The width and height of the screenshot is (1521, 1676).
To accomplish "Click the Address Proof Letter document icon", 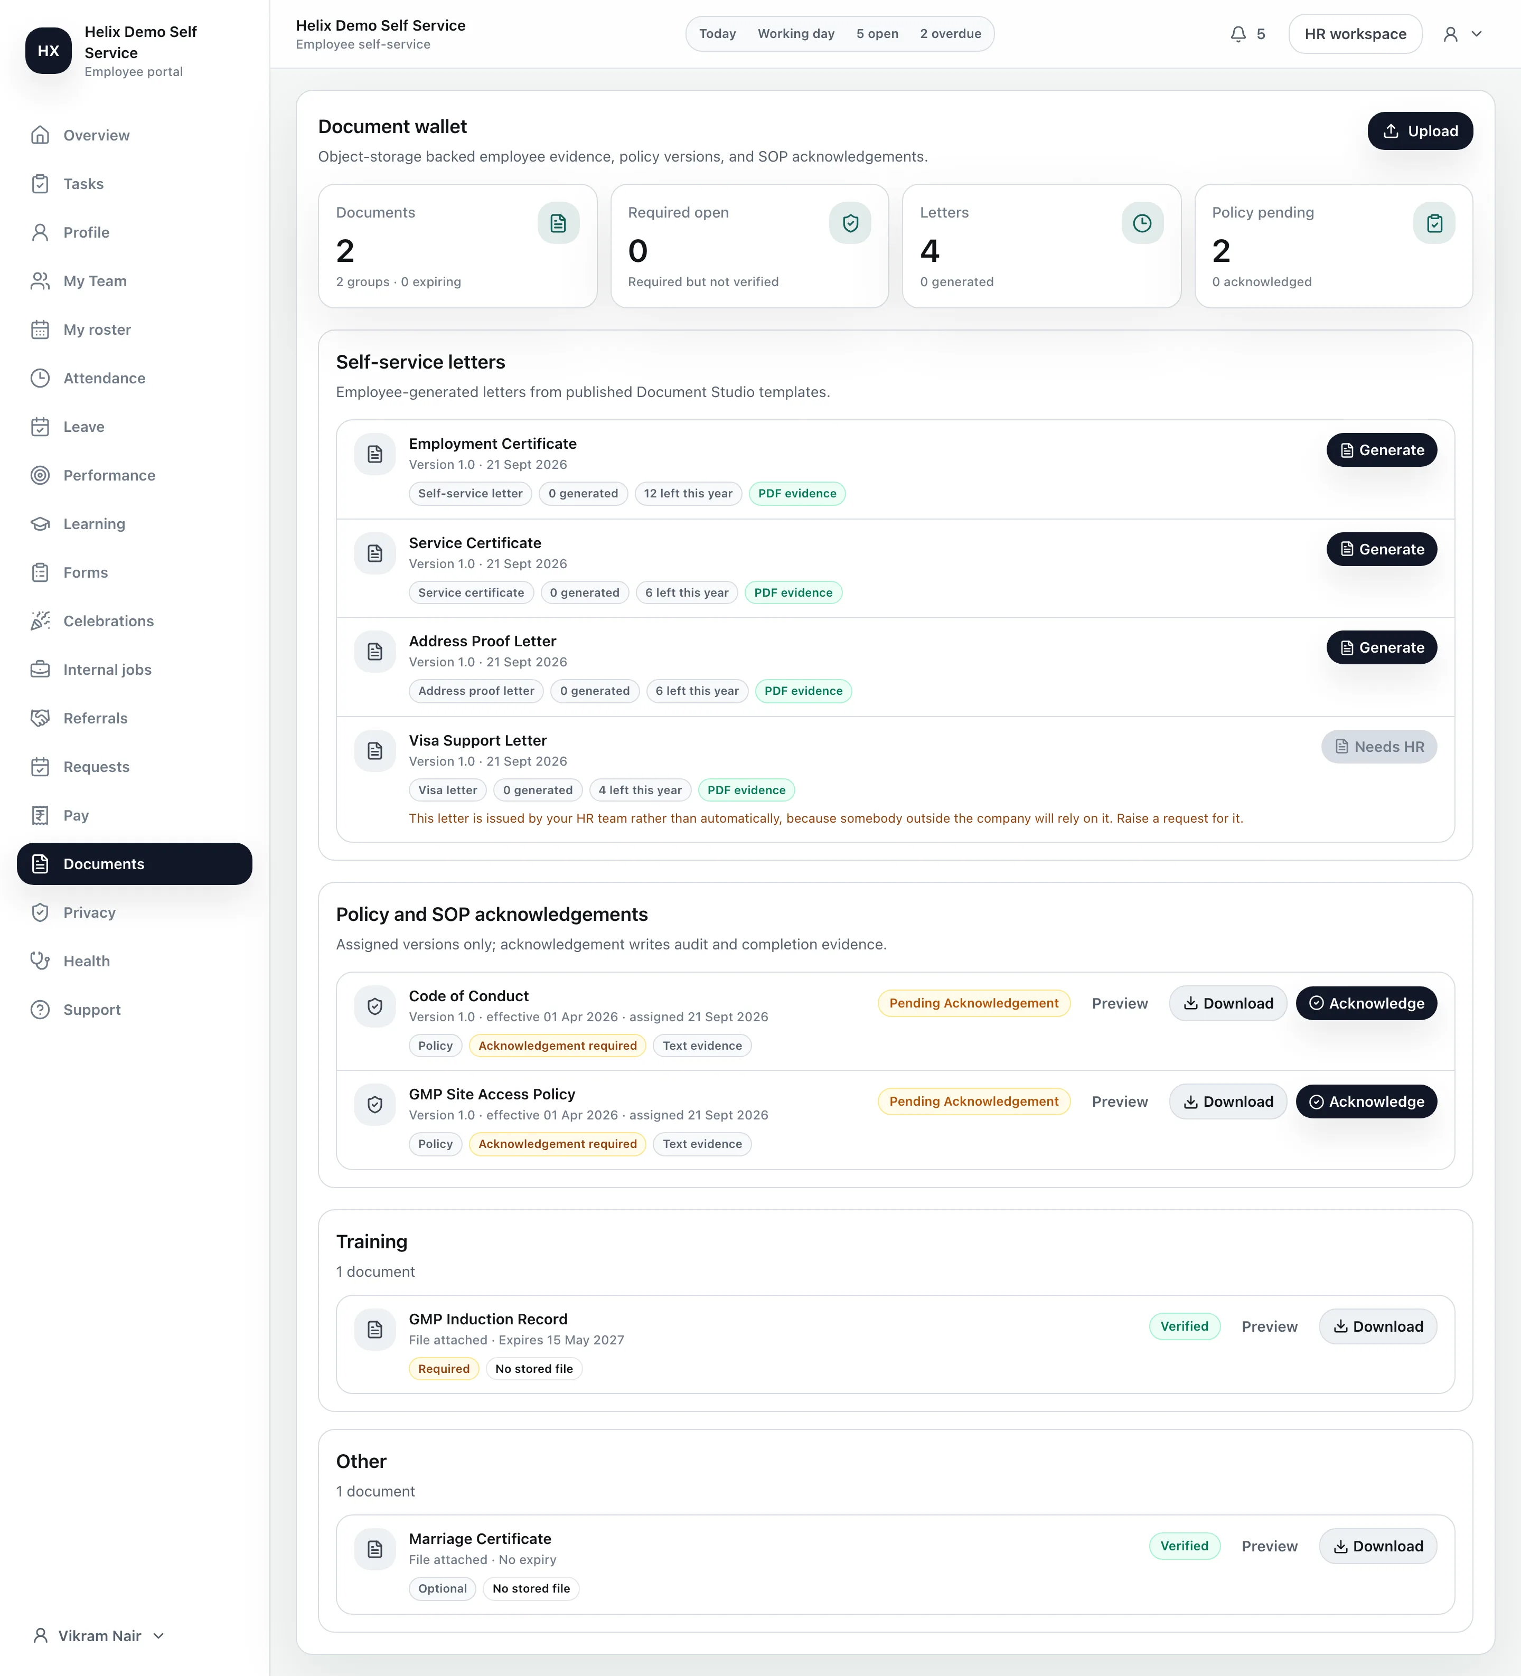I will point(375,652).
